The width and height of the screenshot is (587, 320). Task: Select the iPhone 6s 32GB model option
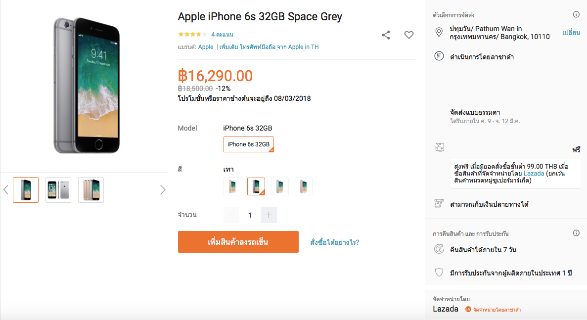pos(248,144)
